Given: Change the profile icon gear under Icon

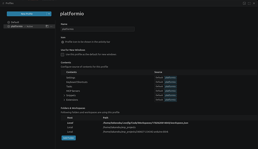Looking at the screenshot, I should (x=62, y=42).
